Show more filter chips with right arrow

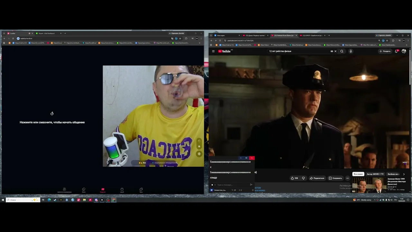[404, 174]
